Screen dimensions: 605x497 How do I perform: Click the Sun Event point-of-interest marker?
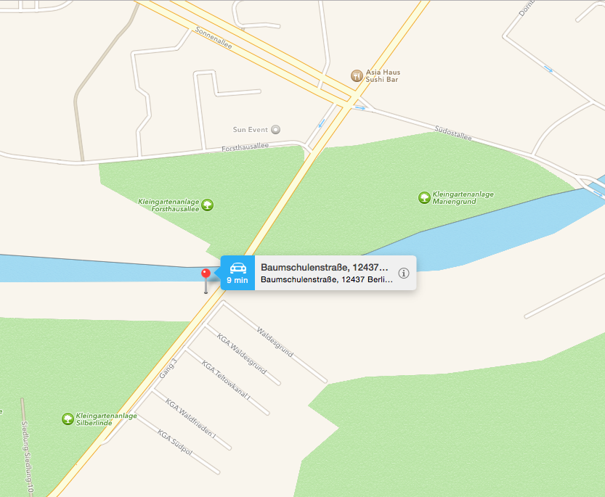(x=275, y=130)
